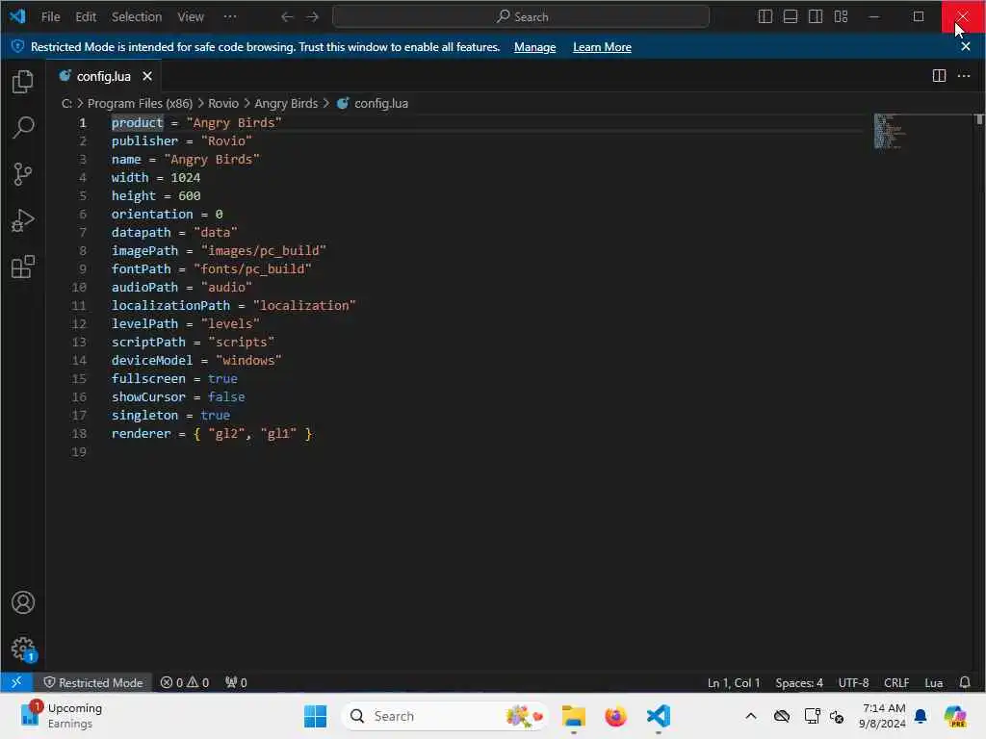The width and height of the screenshot is (986, 739).
Task: Toggle the primary side bar layout icon
Action: (x=765, y=17)
